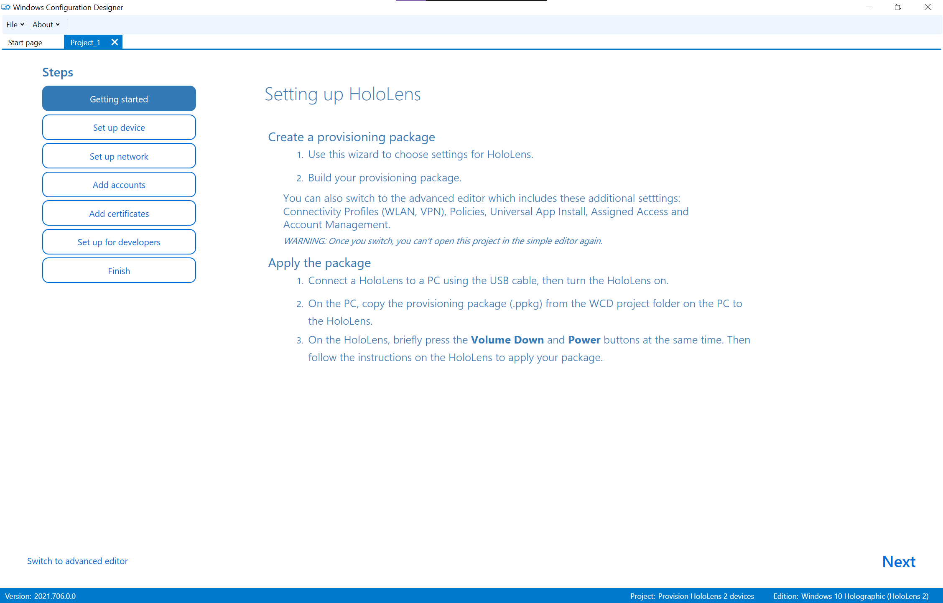Select the Start page tab
Image resolution: width=943 pixels, height=603 pixels.
point(24,43)
